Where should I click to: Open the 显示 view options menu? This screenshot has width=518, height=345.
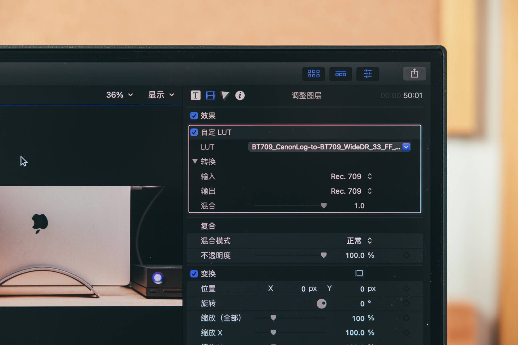click(161, 95)
